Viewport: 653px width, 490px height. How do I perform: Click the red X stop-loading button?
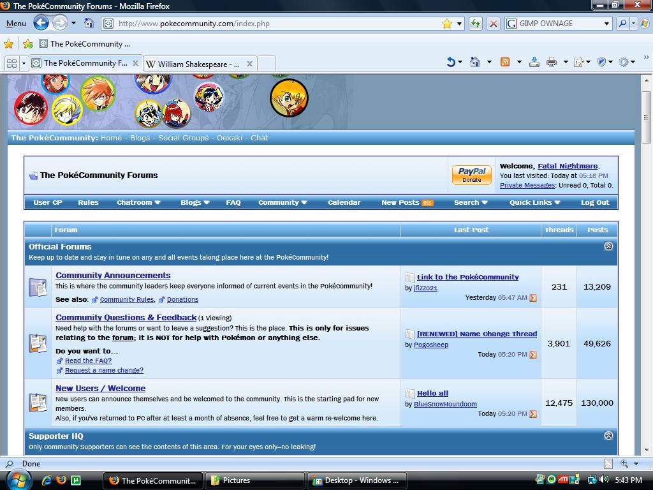(x=494, y=24)
